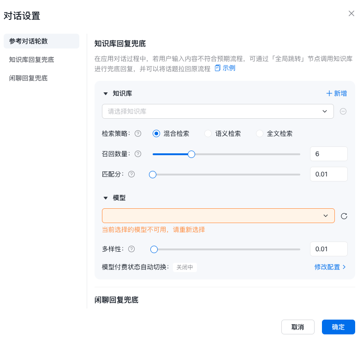Remove knowledge base row with minus icon
363x339 pixels.
tap(343, 111)
